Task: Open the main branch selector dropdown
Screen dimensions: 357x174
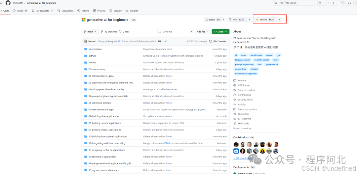Action: pyautogui.click(x=90, y=32)
